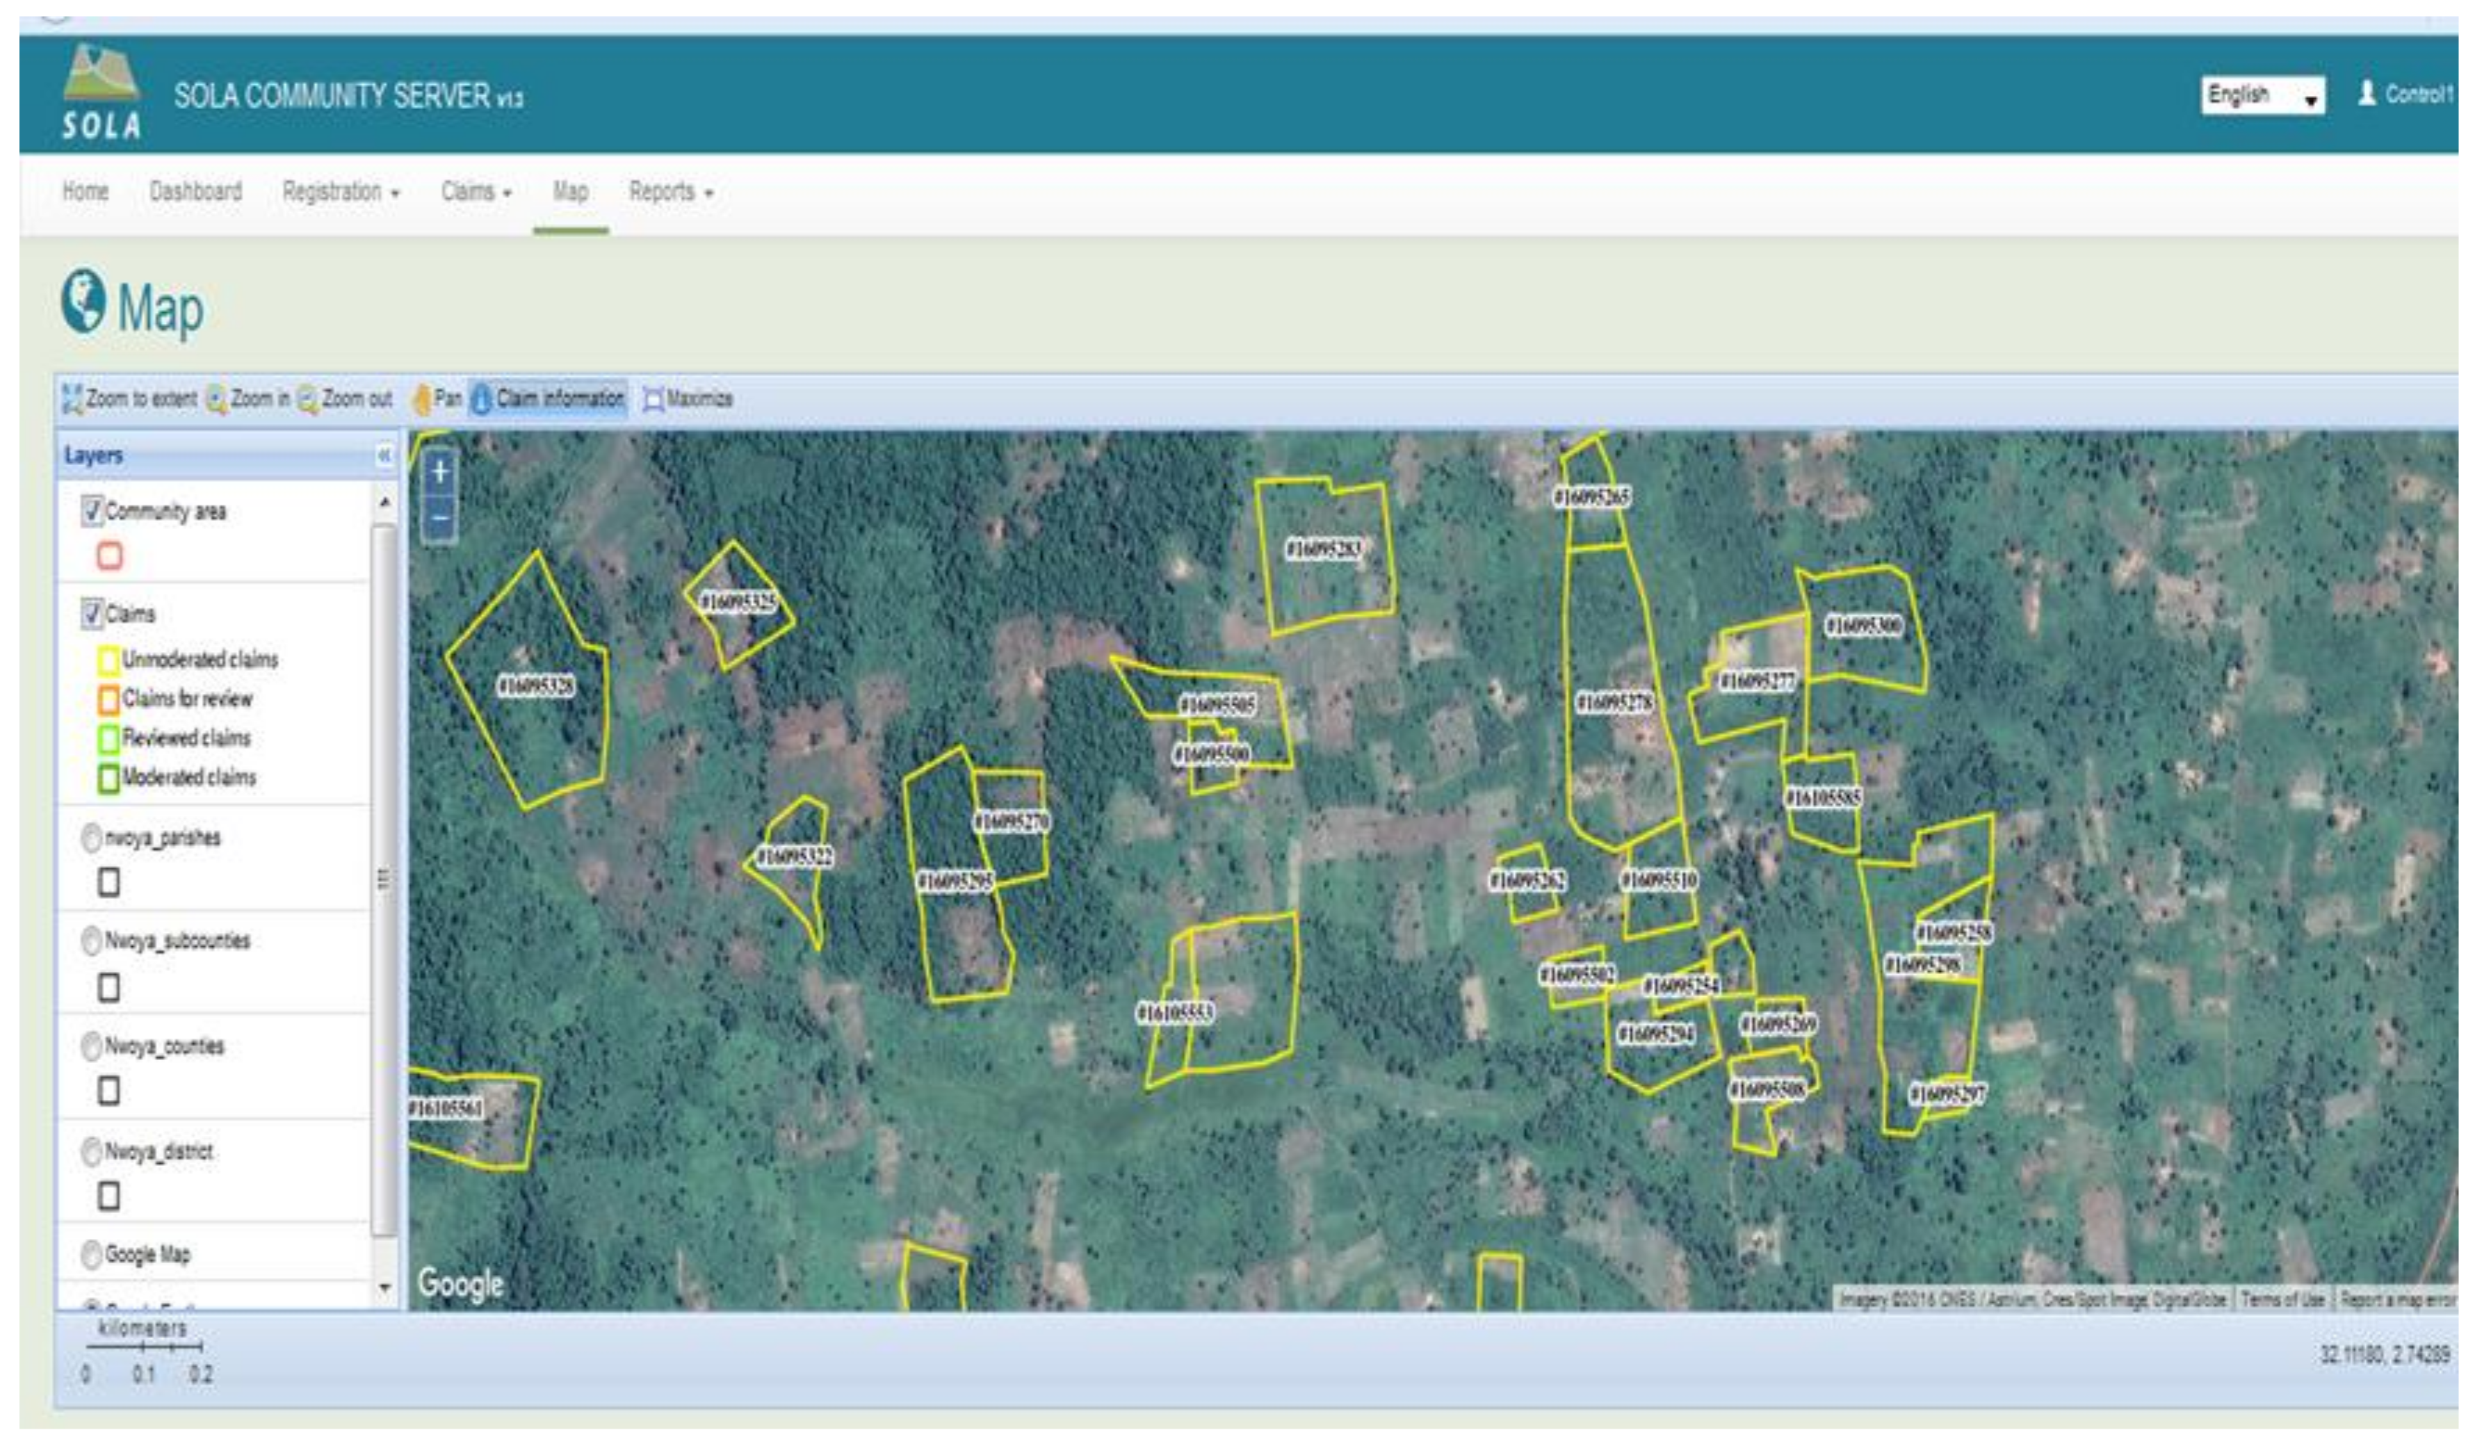The height and width of the screenshot is (1446, 2475).
Task: Click the Community area legend symbol
Action: click(110, 556)
